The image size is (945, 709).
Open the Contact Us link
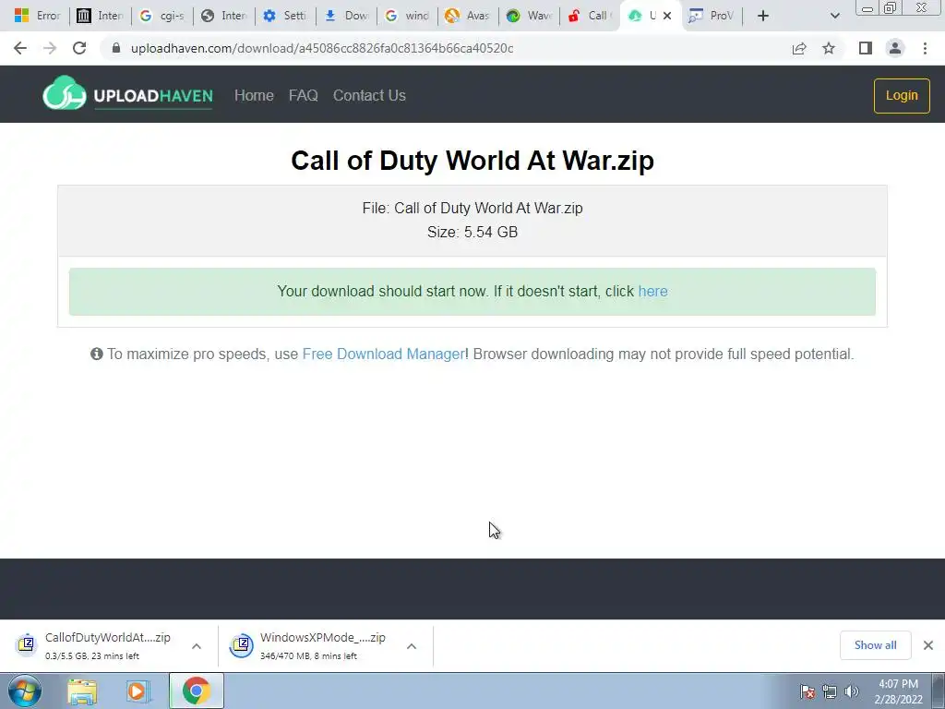[x=369, y=95]
